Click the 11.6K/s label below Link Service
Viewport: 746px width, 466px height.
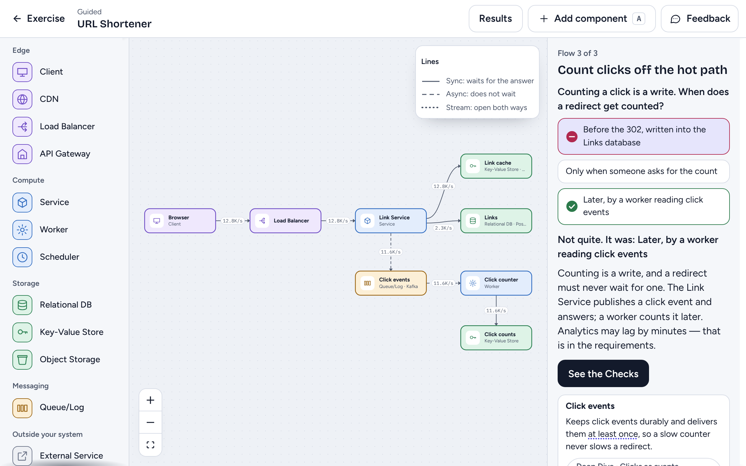point(391,252)
